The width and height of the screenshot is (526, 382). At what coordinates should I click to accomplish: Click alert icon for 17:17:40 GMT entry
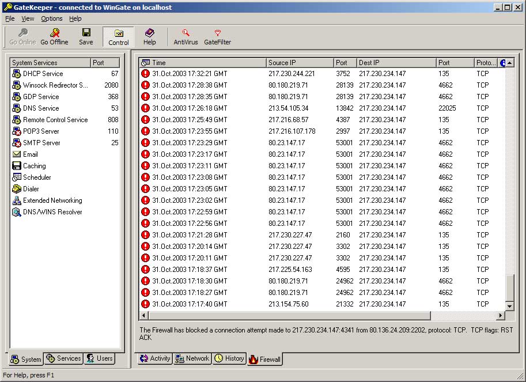click(x=145, y=304)
